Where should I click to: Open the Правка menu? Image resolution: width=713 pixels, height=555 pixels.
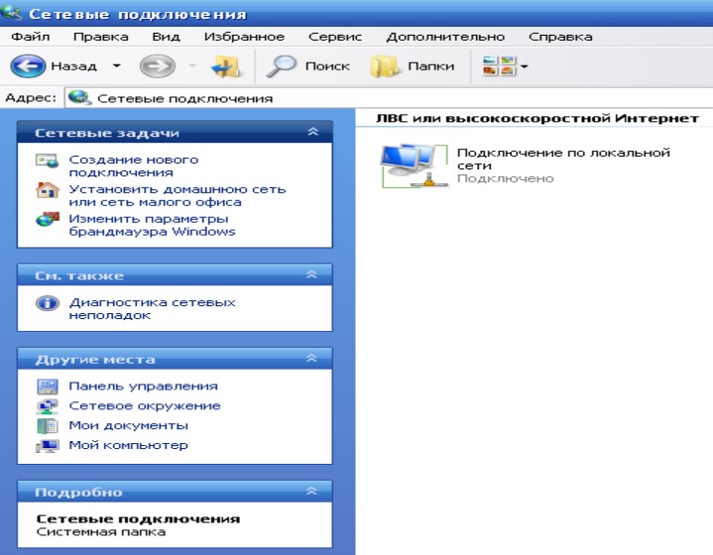coord(101,37)
